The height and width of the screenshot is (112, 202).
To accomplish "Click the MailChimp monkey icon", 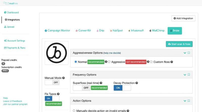I will click(x=150, y=31).
